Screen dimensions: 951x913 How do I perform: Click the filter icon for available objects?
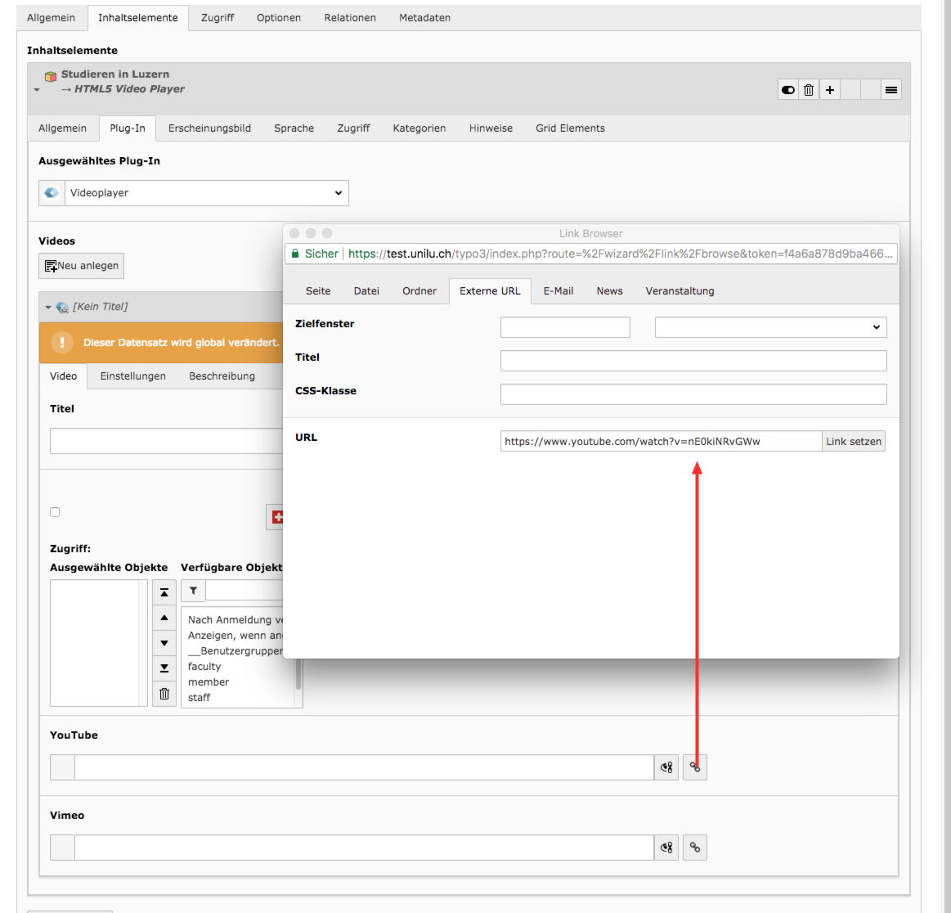[x=194, y=591]
